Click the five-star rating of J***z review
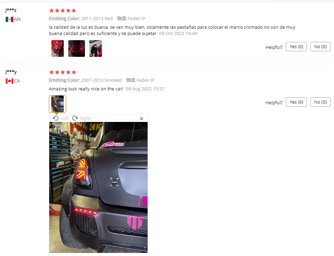This screenshot has width=334, height=256. pyautogui.click(x=63, y=10)
